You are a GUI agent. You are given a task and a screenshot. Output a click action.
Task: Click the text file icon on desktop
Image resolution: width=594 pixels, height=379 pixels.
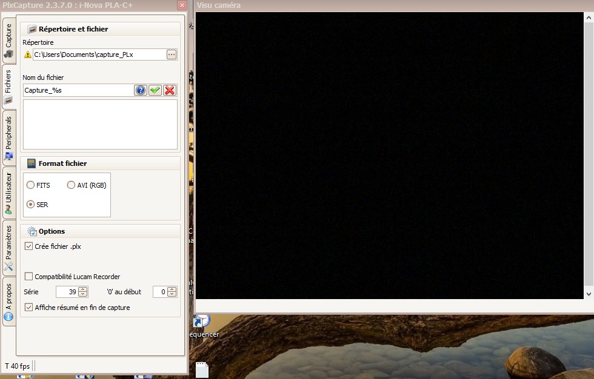tap(202, 369)
